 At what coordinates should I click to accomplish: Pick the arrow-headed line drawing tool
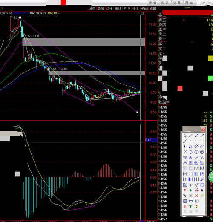pos(202,136)
